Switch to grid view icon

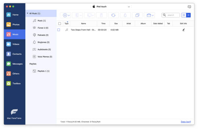pyautogui.click(x=184, y=15)
